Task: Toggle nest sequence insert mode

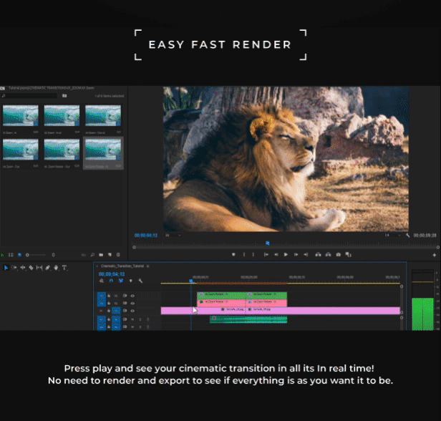Action: click(x=102, y=281)
